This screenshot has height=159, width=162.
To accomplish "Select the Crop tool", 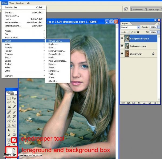I will tap(9, 107).
